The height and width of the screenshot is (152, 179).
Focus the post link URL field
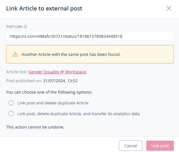tap(90, 36)
